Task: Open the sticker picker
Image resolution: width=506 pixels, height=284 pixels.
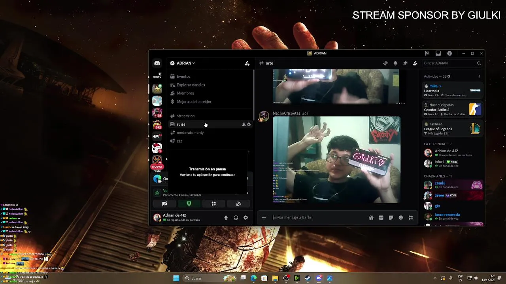Action: 391,218
